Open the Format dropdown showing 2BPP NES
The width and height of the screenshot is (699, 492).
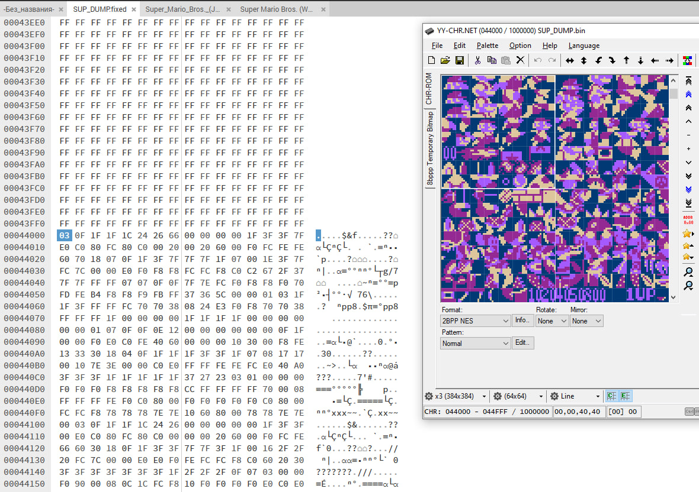(475, 321)
